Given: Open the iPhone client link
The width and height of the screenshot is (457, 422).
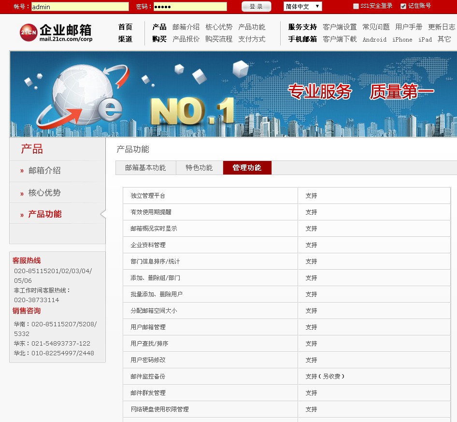Looking at the screenshot, I should (402, 39).
